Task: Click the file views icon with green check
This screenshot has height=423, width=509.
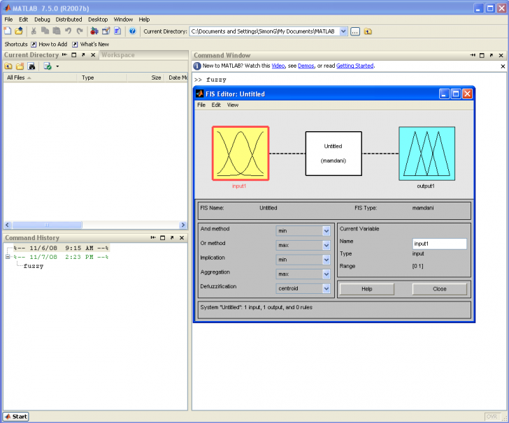Action: pos(48,66)
